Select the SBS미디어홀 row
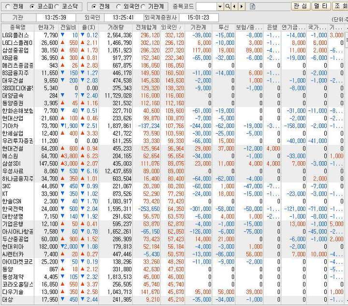The height and width of the screenshot is (306, 348). click(173, 88)
